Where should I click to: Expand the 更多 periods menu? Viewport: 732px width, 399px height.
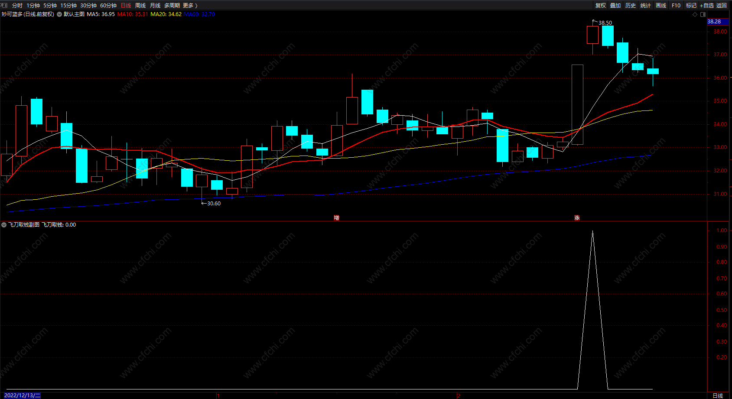[x=190, y=5]
